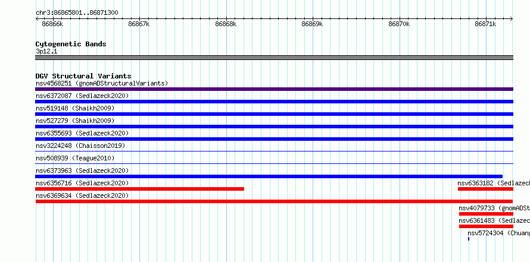Select the thin line for nsv3224248
This screenshot has height=262, width=530.
tap(274, 151)
